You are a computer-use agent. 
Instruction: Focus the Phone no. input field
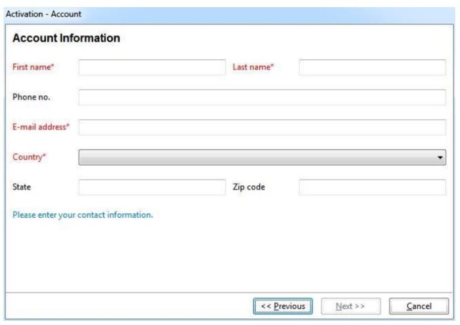262,98
